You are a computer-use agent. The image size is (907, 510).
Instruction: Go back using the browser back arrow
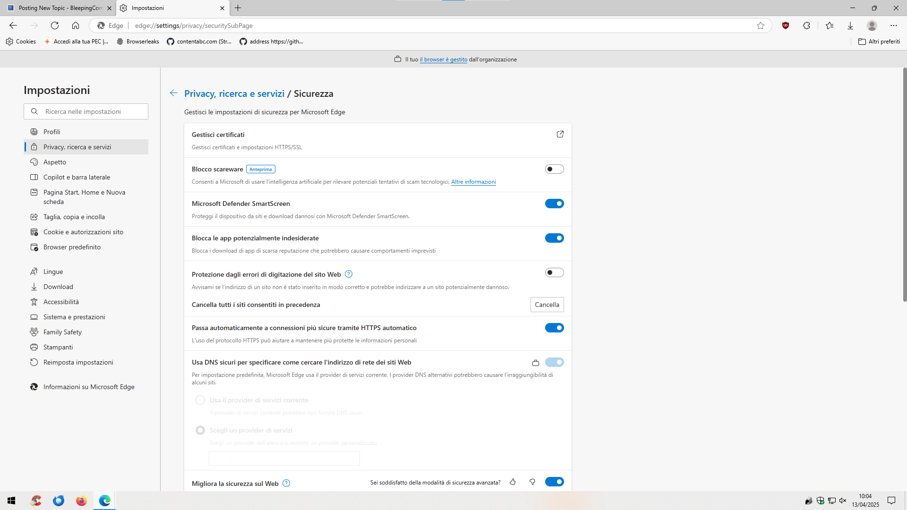pos(13,25)
